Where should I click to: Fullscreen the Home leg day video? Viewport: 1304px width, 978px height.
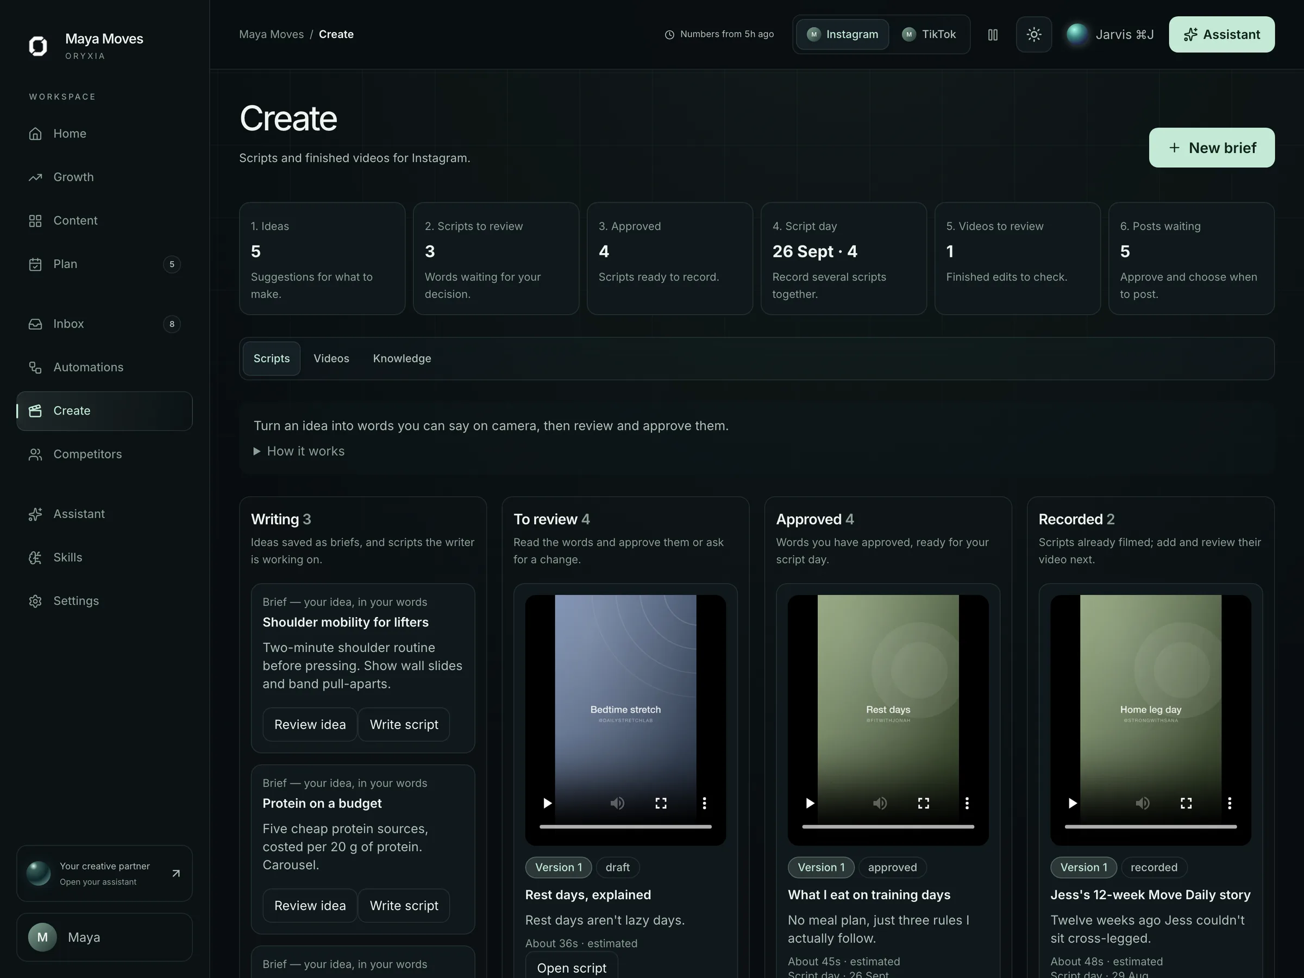[1186, 804]
